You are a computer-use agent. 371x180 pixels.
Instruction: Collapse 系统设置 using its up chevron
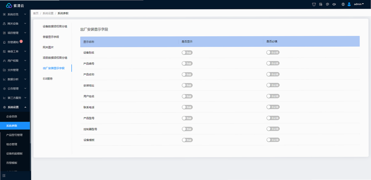point(25,107)
